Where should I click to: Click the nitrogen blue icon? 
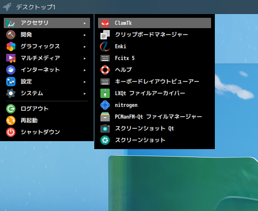pos(105,105)
